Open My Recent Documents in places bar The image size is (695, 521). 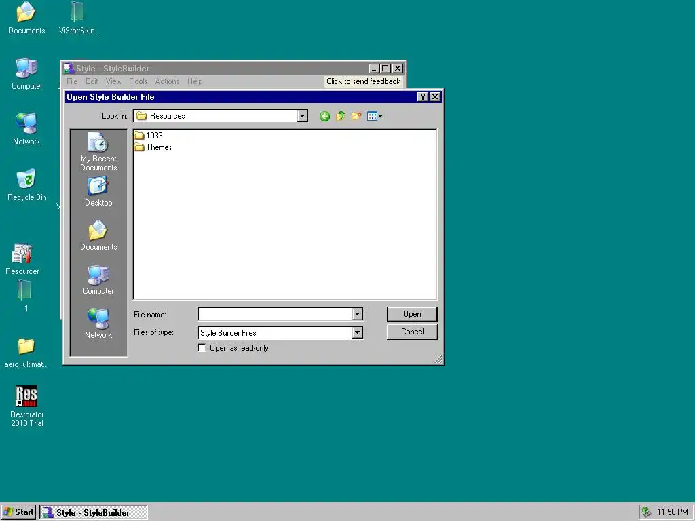tap(98, 151)
